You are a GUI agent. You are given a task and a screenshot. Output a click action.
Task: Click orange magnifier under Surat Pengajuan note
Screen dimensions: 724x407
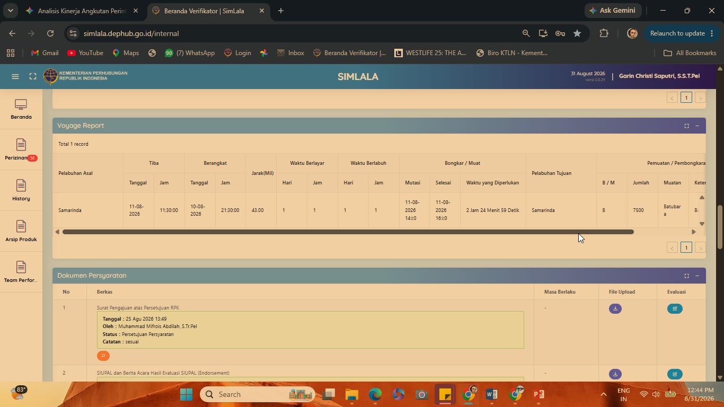[103, 356]
